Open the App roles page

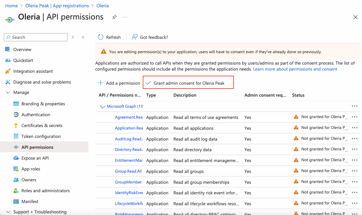coord(31,169)
